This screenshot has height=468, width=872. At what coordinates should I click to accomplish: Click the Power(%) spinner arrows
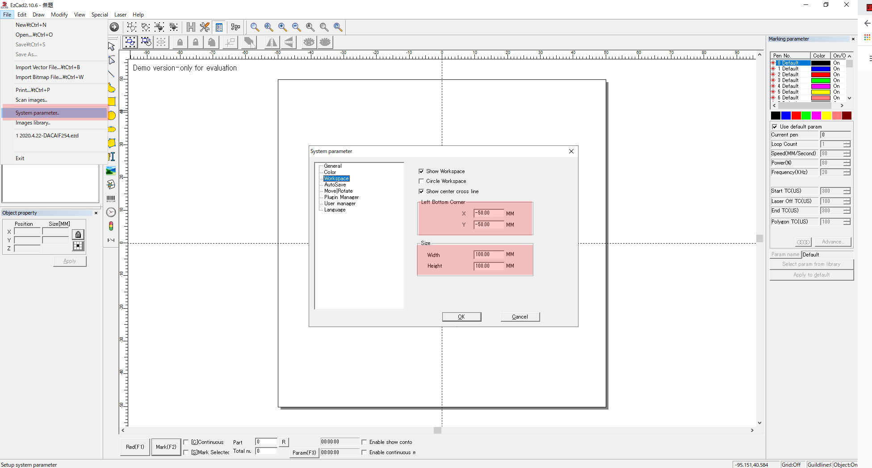coord(847,163)
